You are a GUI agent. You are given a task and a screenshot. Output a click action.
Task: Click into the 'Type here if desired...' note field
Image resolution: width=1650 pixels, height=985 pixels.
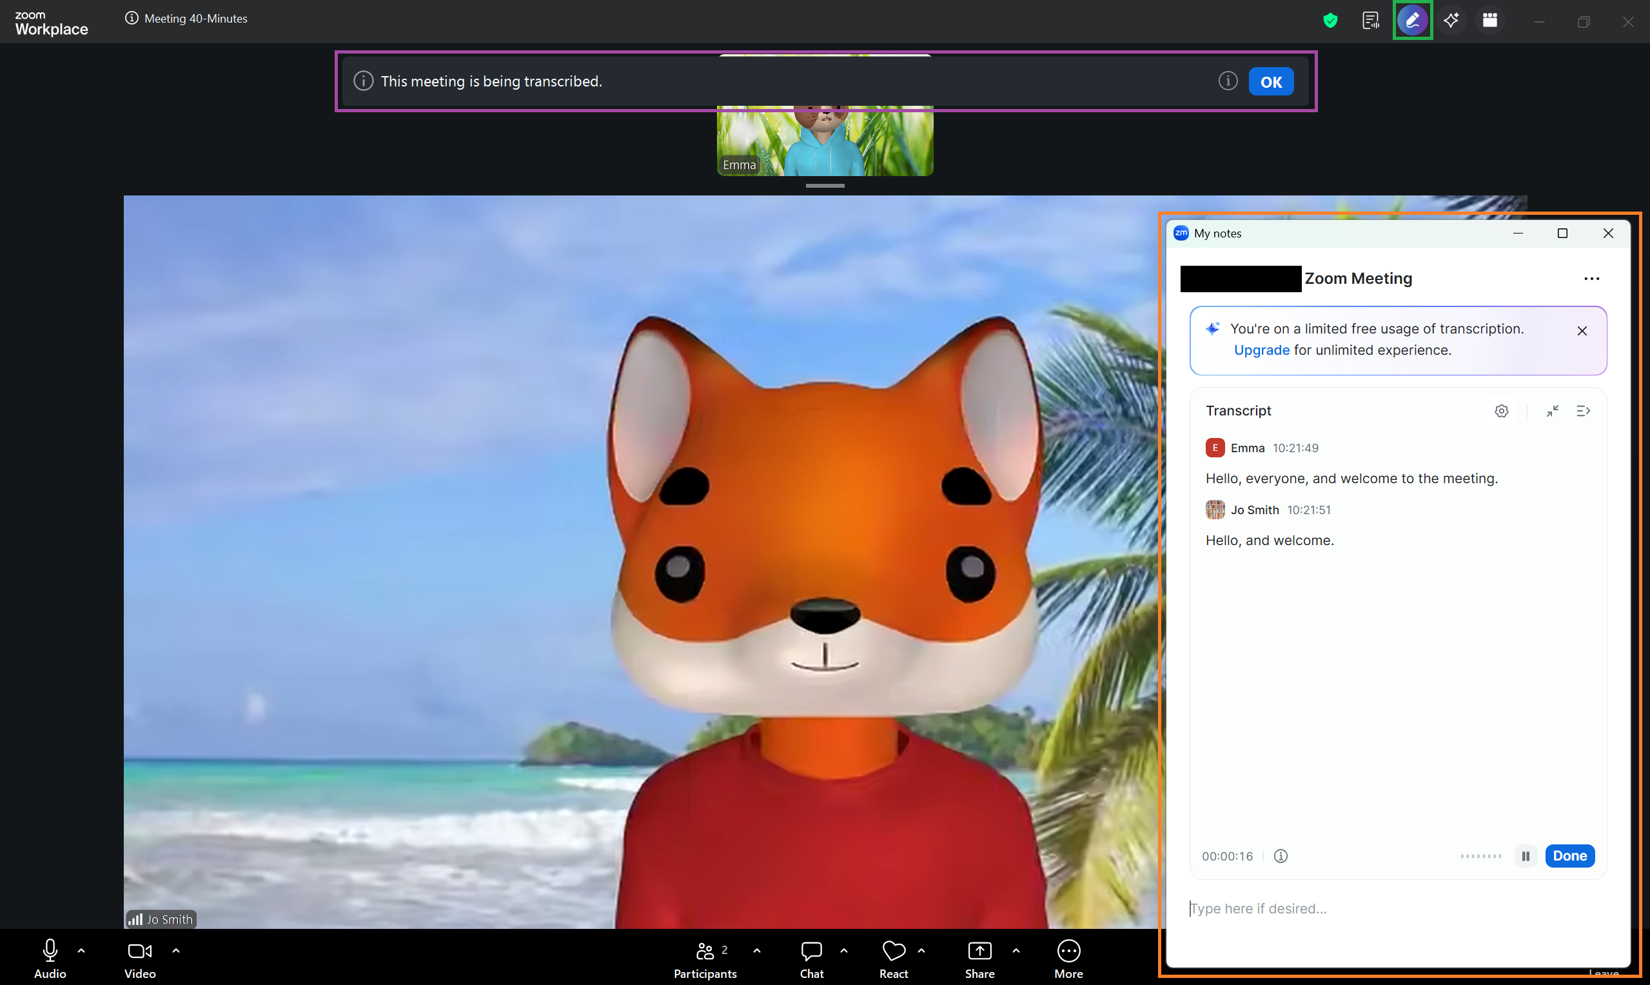click(x=1397, y=909)
